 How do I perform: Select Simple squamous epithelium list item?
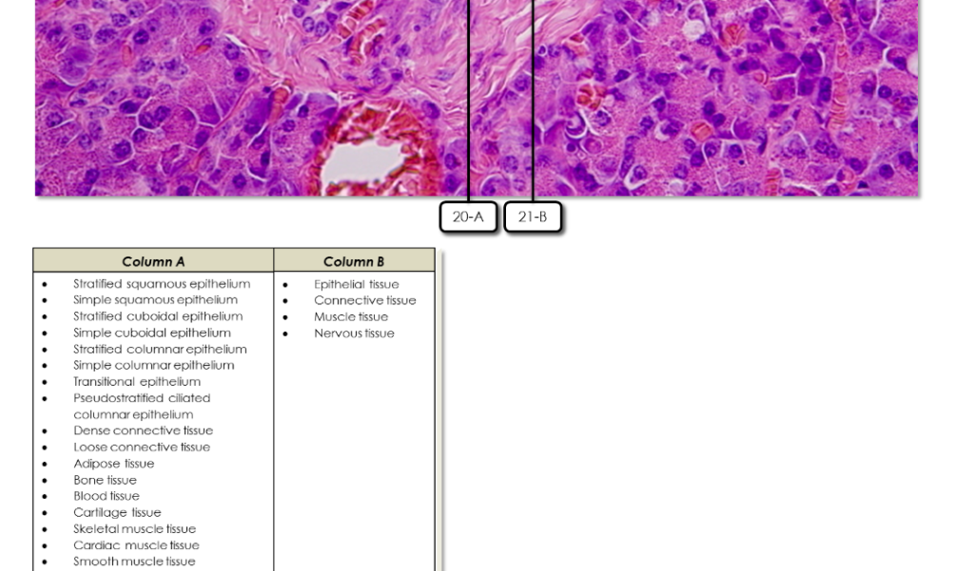tap(155, 299)
